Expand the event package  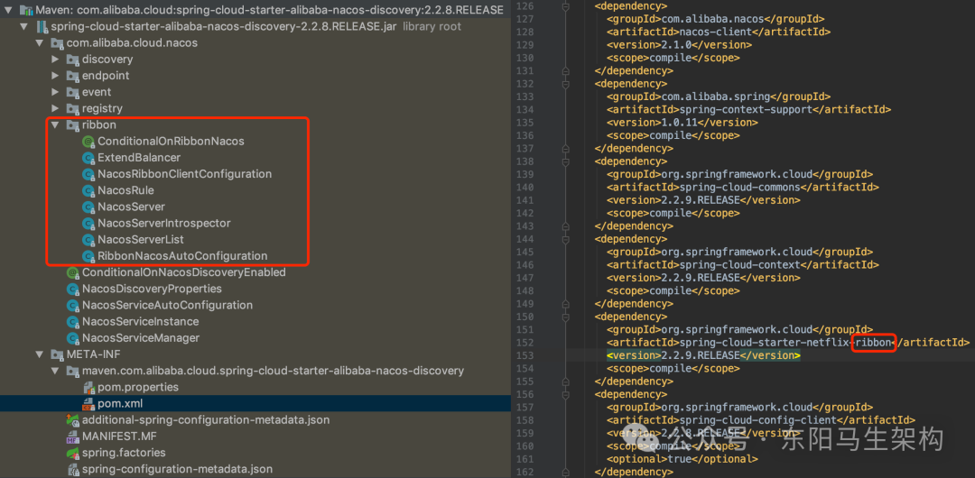click(x=55, y=92)
